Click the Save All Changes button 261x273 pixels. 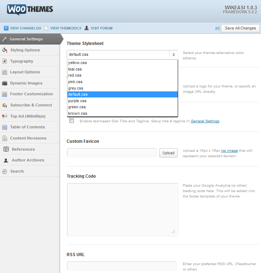pos(240,28)
